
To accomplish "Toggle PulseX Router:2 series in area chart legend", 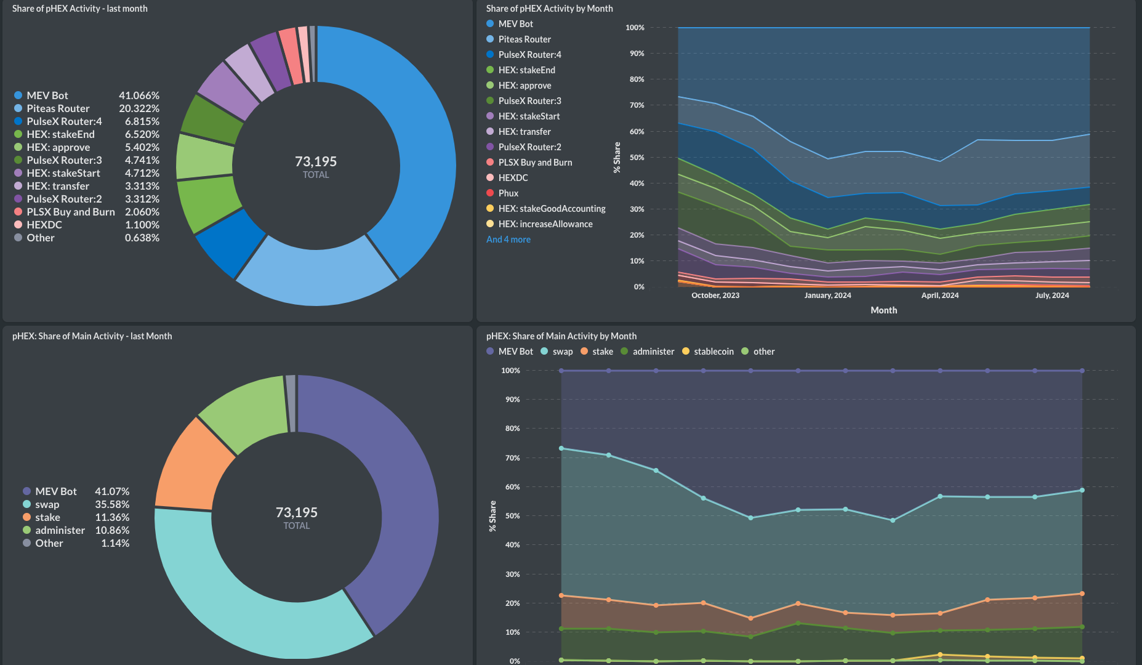I will pyautogui.click(x=523, y=147).
